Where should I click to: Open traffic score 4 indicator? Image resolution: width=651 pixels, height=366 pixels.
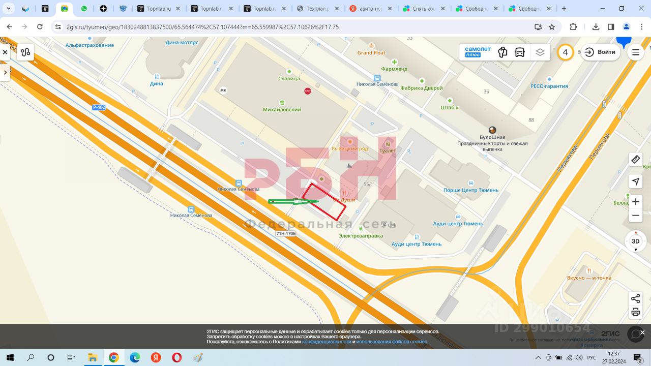(566, 52)
